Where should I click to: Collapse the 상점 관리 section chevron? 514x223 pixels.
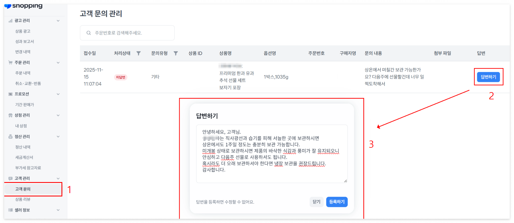pos(58,115)
